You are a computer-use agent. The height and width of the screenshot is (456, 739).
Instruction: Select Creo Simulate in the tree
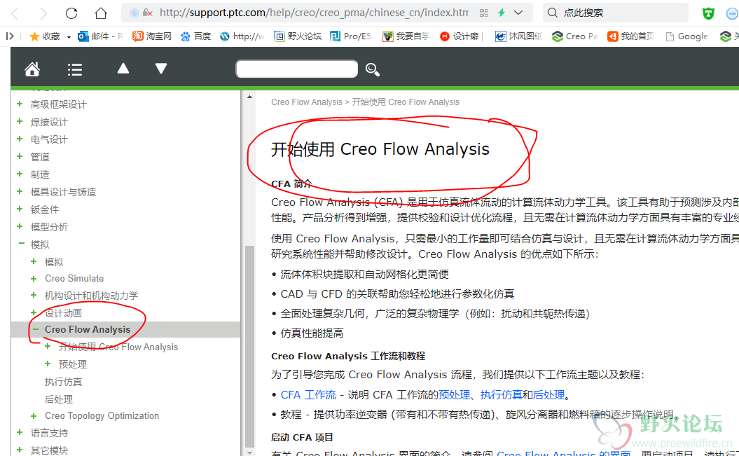[74, 278]
